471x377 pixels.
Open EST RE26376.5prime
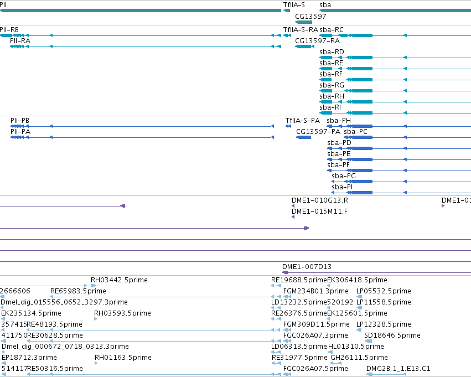[x=299, y=314]
